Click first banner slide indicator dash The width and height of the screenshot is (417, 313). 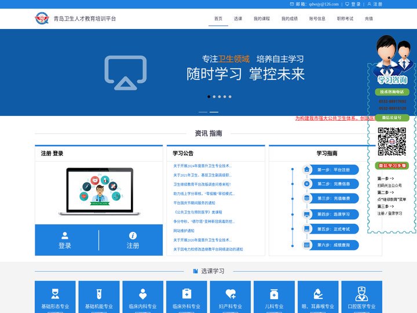[x=203, y=112]
